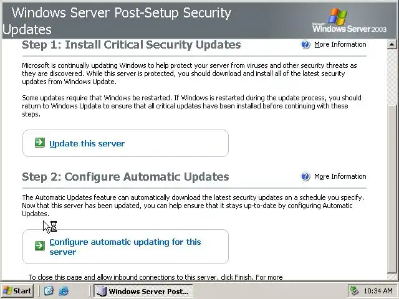Click the Step 1 Install Critical Security Updates heading
Screen dimensions: 399x299
point(131,45)
